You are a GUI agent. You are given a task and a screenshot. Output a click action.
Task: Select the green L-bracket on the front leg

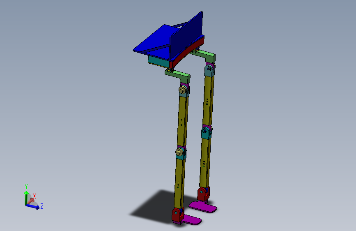(x=178, y=76)
